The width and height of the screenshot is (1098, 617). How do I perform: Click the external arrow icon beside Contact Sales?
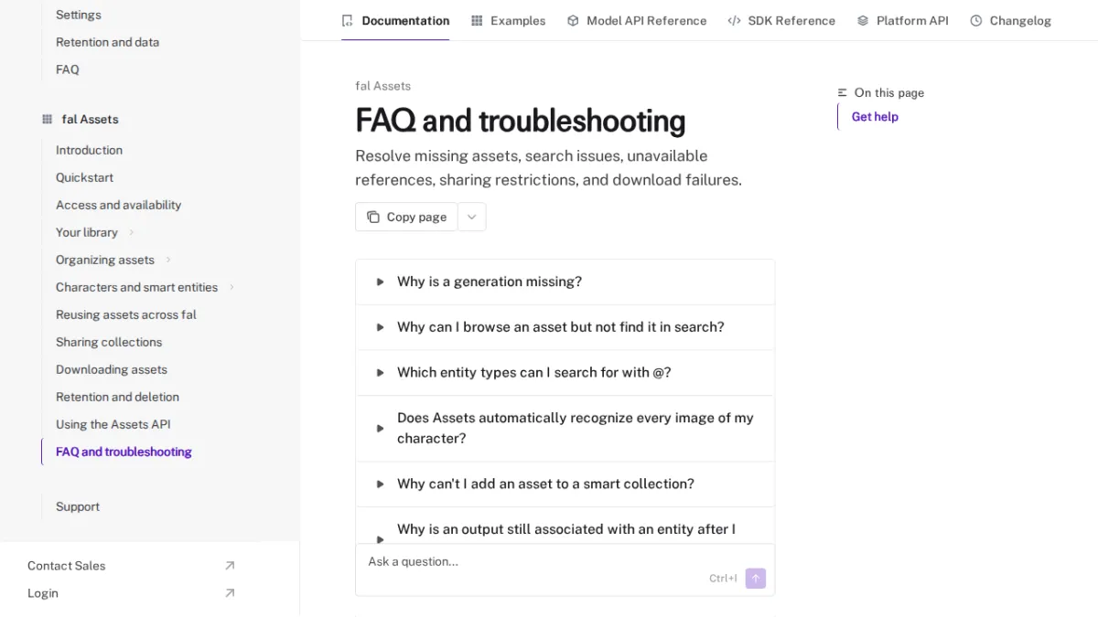(230, 566)
